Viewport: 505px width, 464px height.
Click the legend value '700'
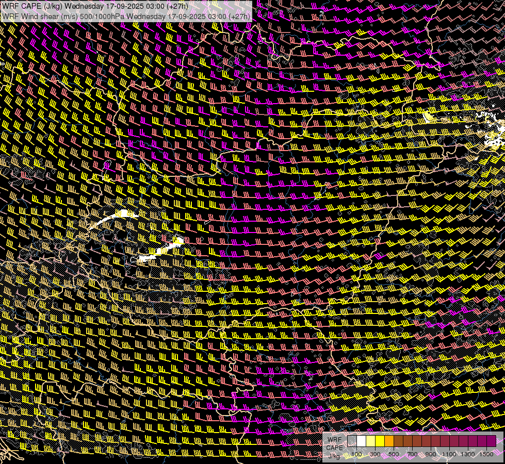pyautogui.click(x=412, y=454)
